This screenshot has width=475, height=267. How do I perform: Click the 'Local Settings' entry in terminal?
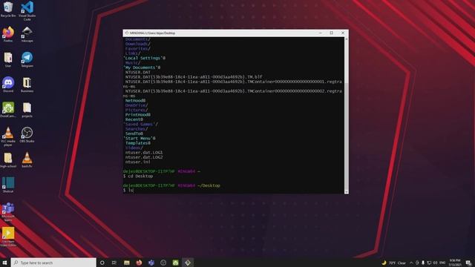coord(144,58)
